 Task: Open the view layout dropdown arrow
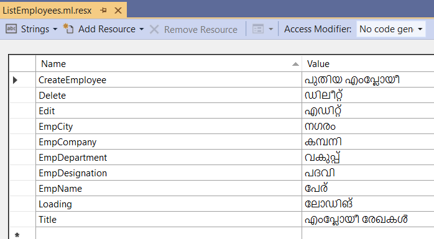(x=270, y=29)
